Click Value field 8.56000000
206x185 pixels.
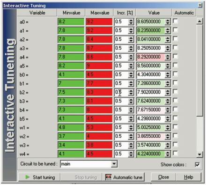coord(151,66)
